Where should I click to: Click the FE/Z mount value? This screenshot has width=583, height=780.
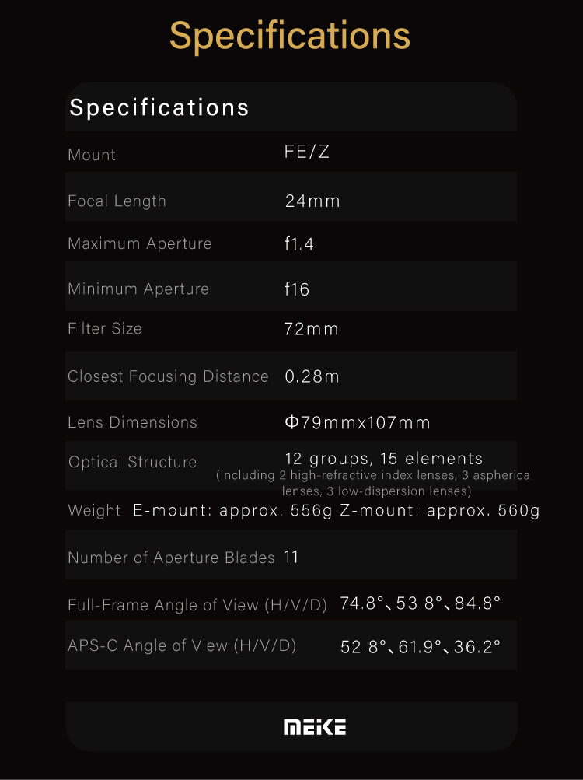(307, 152)
